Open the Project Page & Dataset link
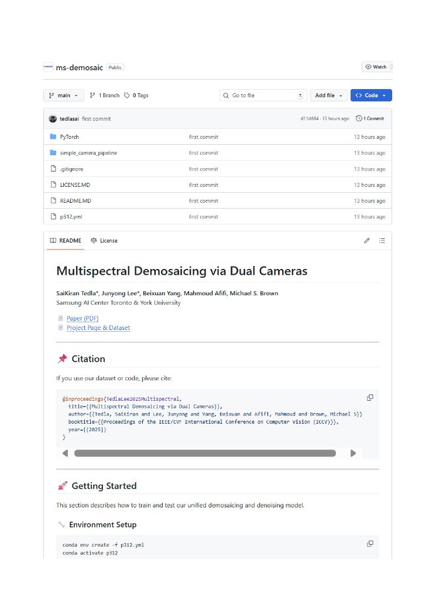This screenshot has width=446, height=600. (98, 328)
